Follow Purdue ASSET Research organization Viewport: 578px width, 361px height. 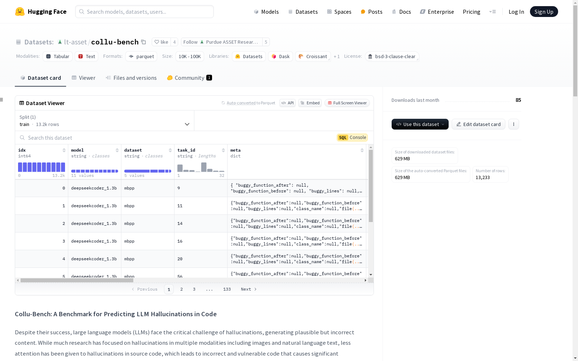[221, 42]
